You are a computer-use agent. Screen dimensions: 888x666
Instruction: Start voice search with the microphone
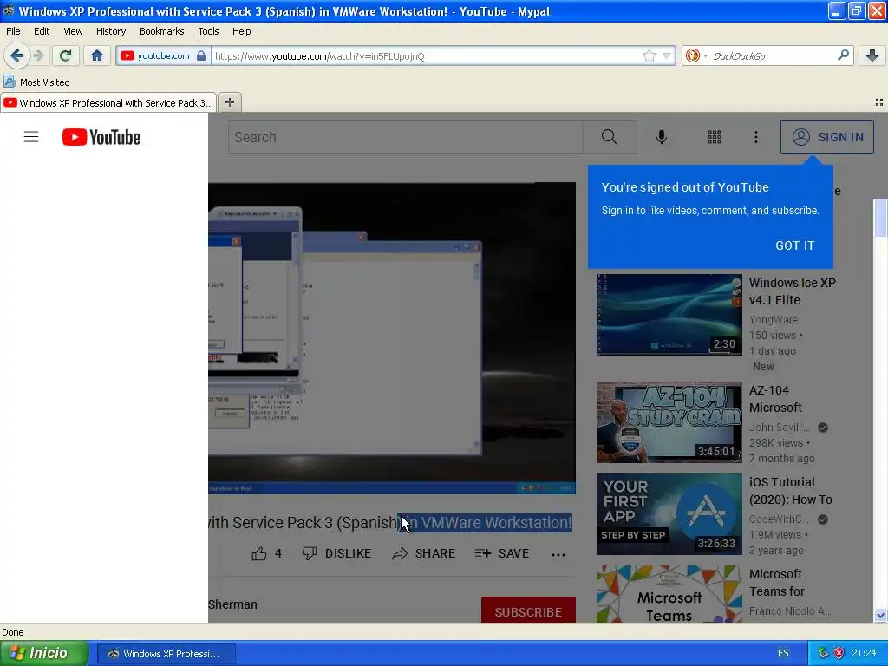661,137
